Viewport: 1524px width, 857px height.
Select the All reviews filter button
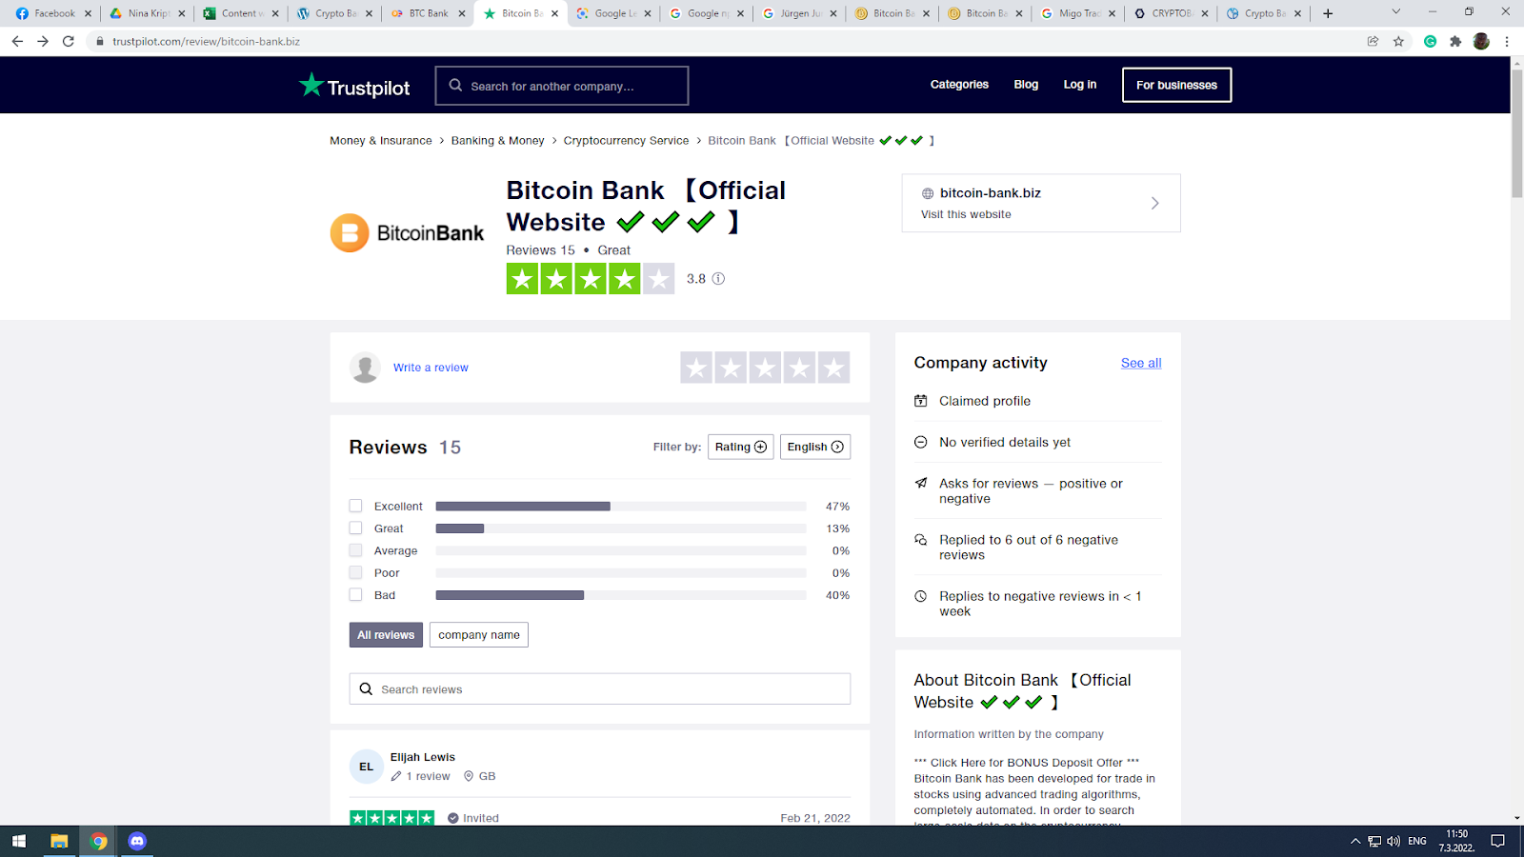click(x=386, y=635)
